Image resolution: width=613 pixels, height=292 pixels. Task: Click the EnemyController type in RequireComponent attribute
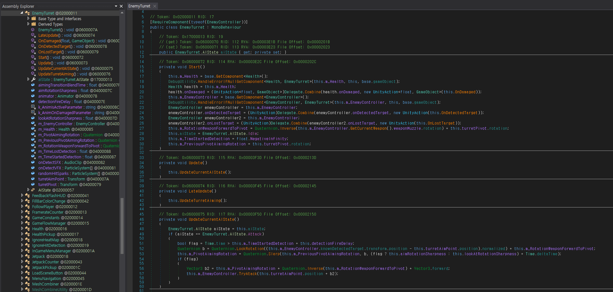(x=224, y=22)
